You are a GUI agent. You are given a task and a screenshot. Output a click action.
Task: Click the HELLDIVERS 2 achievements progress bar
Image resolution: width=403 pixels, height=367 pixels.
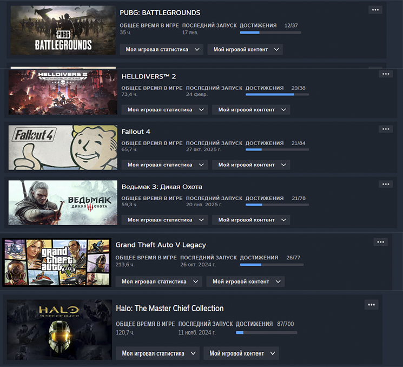pyautogui.click(x=277, y=95)
